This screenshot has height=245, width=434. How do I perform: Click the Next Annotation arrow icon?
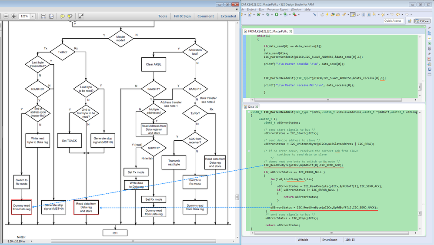374,14
